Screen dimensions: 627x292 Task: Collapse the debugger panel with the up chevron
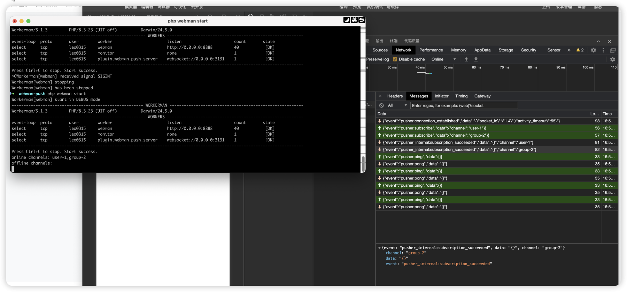point(598,41)
